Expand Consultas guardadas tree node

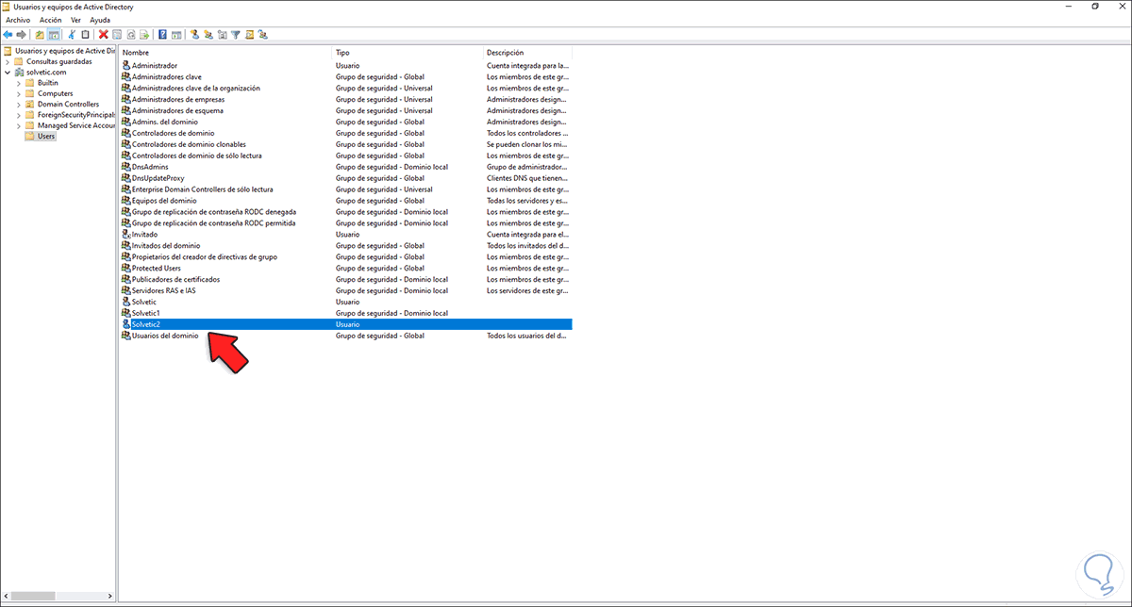click(8, 61)
